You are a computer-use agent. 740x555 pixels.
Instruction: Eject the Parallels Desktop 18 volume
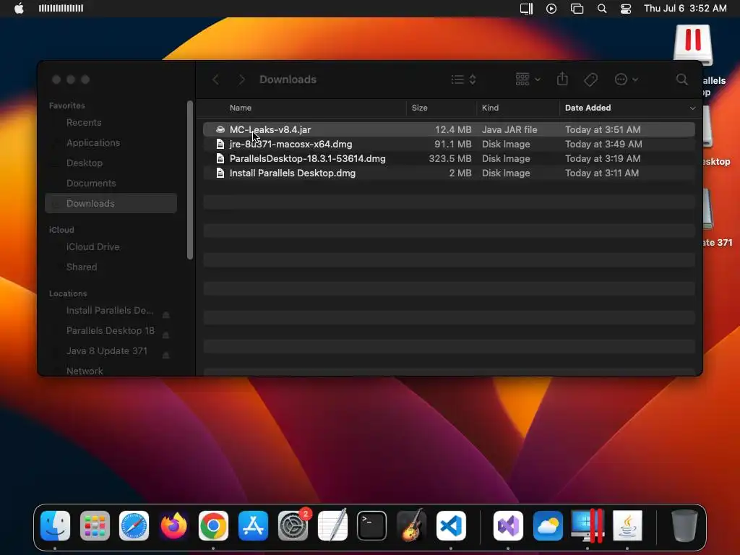tap(166, 335)
